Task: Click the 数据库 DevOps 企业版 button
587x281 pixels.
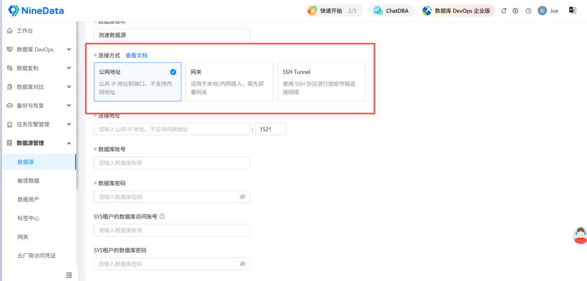Action: point(458,11)
